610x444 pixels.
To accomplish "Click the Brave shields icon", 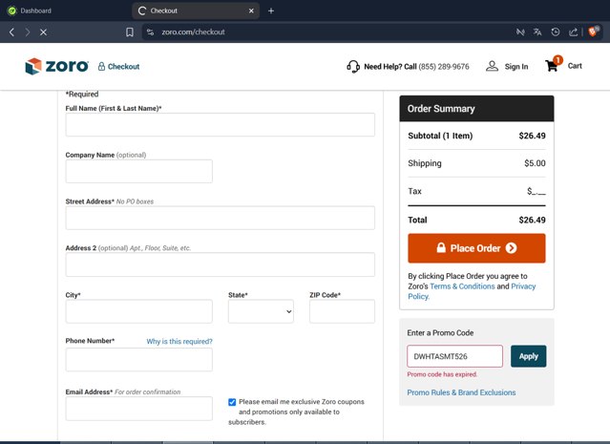I will point(593,32).
